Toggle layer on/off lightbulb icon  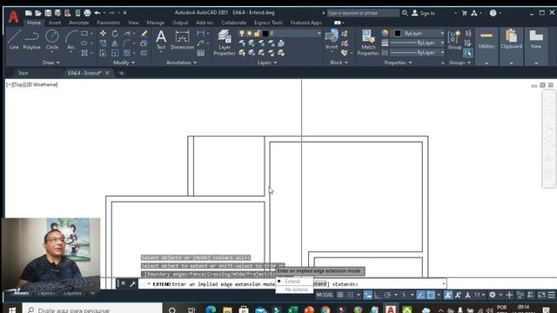pos(242,33)
